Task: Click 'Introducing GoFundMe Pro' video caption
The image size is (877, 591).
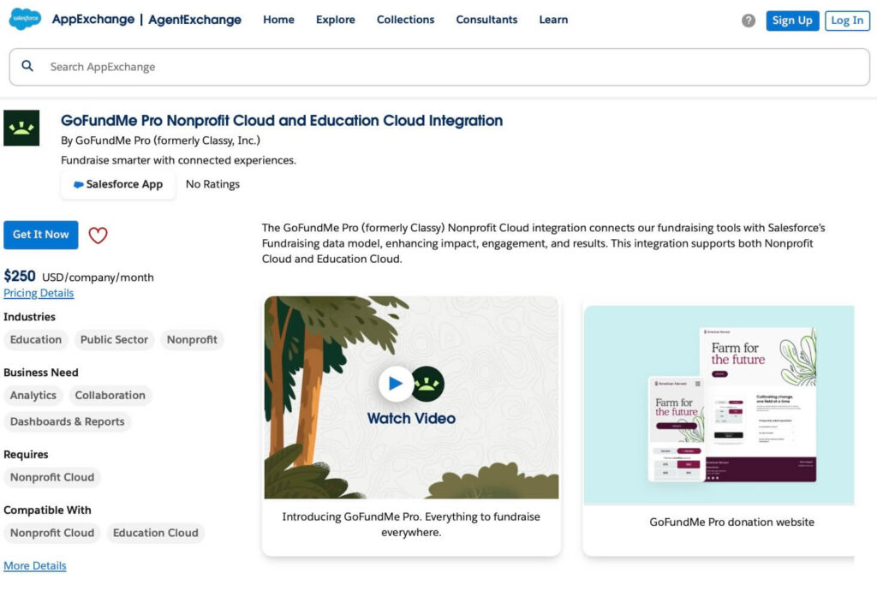Action: [x=411, y=524]
